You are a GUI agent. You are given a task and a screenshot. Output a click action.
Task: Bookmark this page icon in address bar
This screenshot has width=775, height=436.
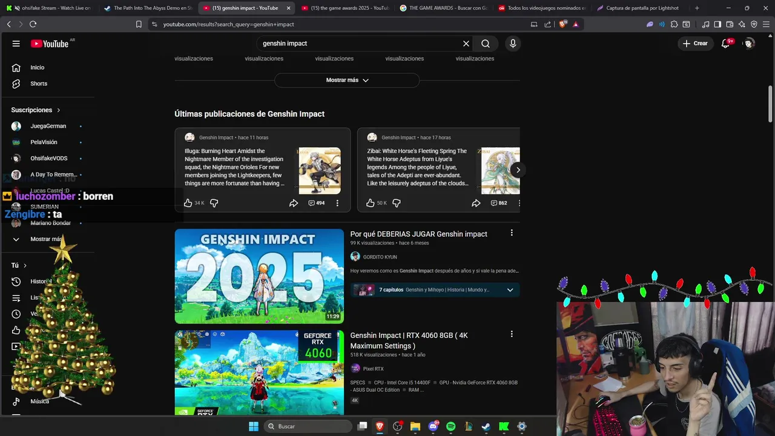click(x=139, y=24)
